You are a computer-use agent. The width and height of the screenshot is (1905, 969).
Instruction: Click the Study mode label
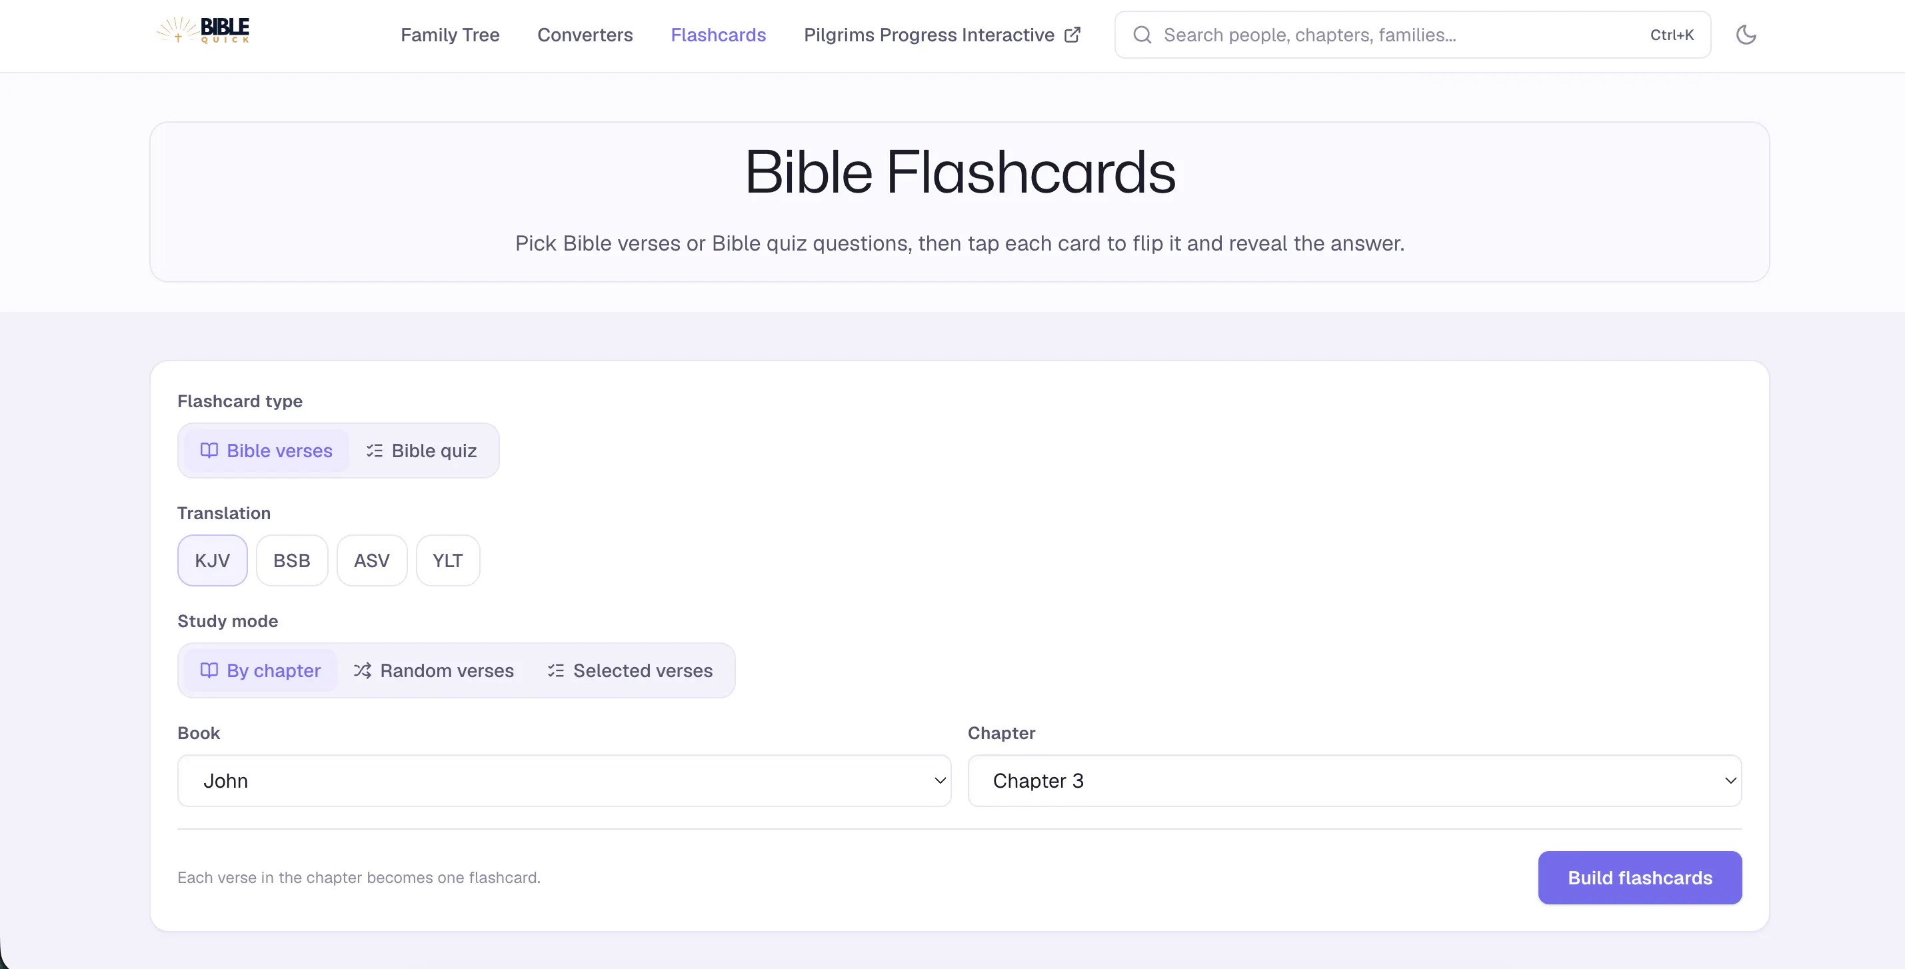228,621
